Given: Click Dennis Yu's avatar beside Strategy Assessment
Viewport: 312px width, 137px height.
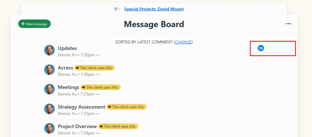Looking at the screenshot, I should point(49,109).
